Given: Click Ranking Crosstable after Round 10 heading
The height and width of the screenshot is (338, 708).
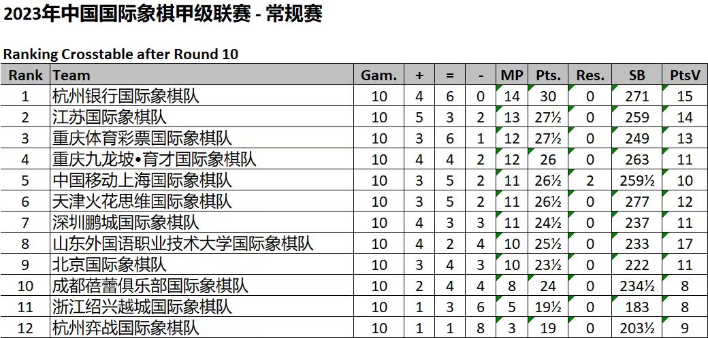Looking at the screenshot, I should click(x=120, y=54).
